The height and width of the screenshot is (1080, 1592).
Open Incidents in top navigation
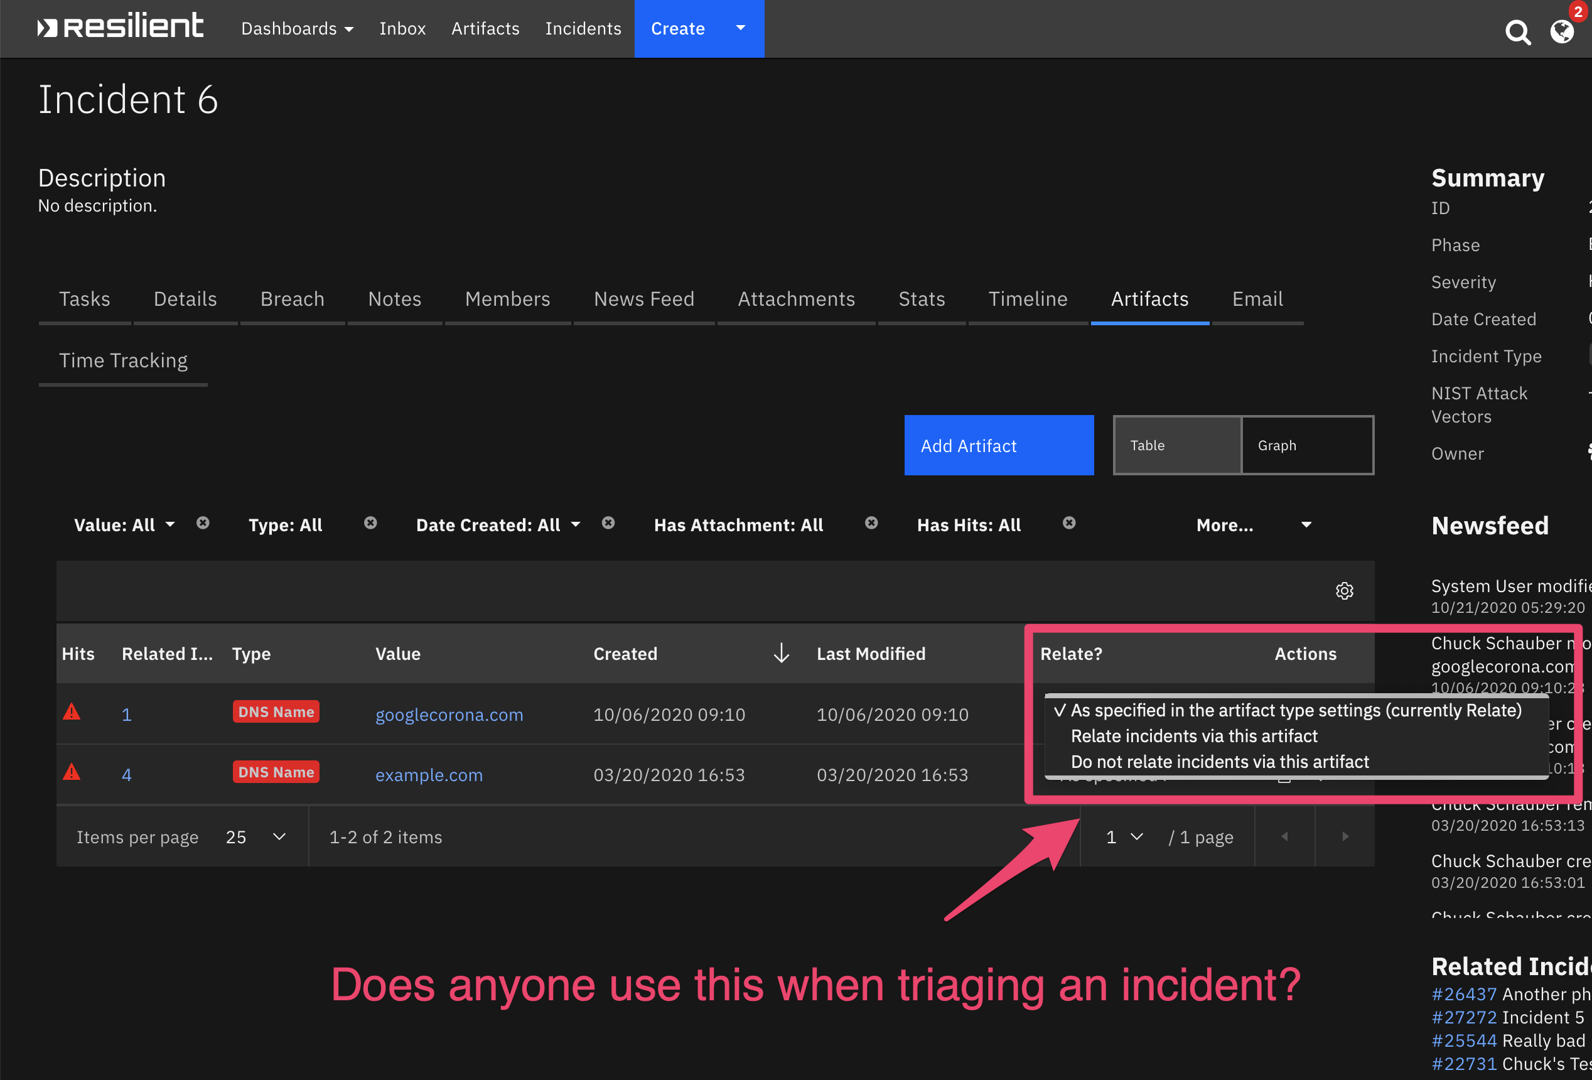pyautogui.click(x=583, y=28)
